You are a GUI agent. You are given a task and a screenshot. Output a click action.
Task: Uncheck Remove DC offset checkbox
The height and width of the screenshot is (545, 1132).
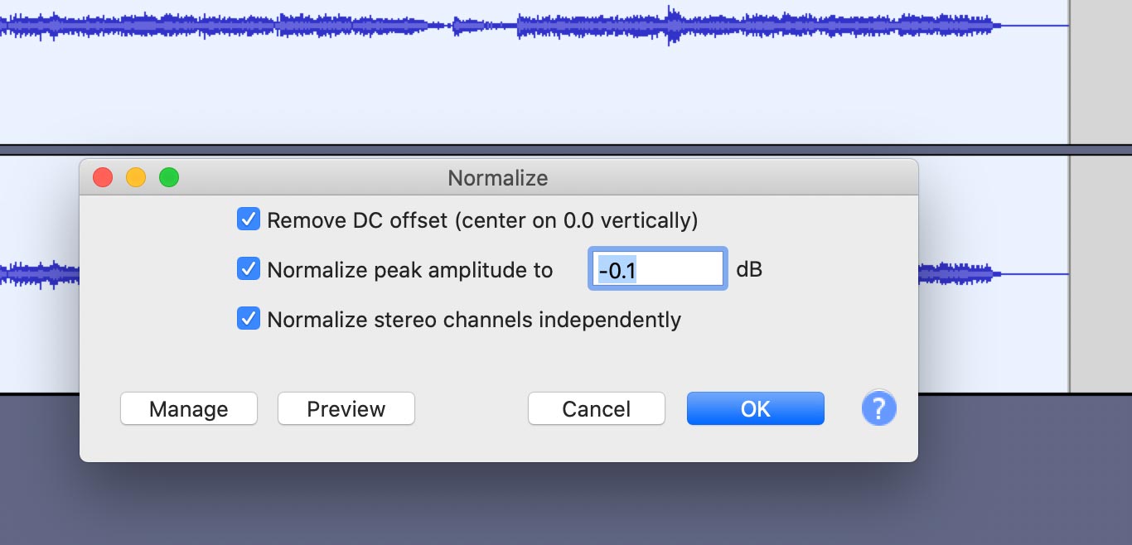(249, 219)
